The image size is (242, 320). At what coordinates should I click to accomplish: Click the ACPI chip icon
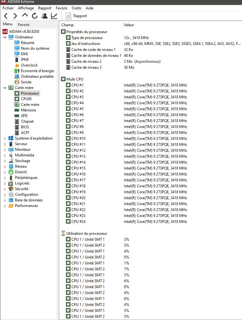[x=17, y=133]
